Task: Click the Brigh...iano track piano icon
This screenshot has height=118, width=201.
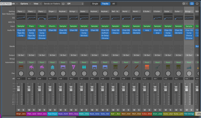Action: [x=21, y=67]
